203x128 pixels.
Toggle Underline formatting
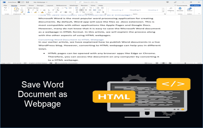[38, 10]
